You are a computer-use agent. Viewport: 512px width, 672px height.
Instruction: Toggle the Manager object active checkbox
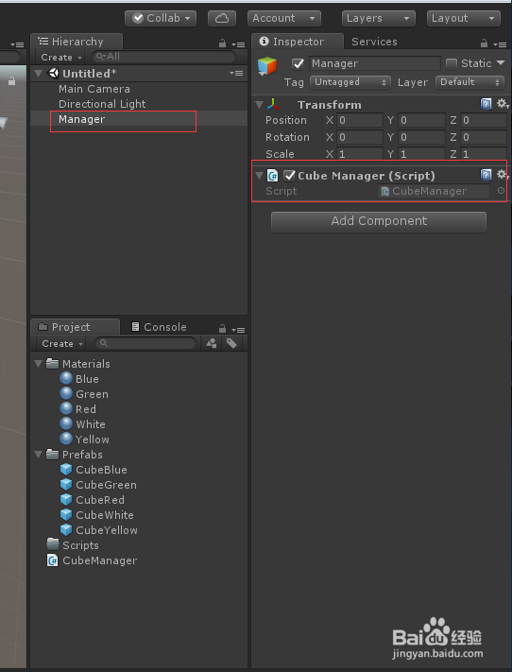tap(298, 64)
